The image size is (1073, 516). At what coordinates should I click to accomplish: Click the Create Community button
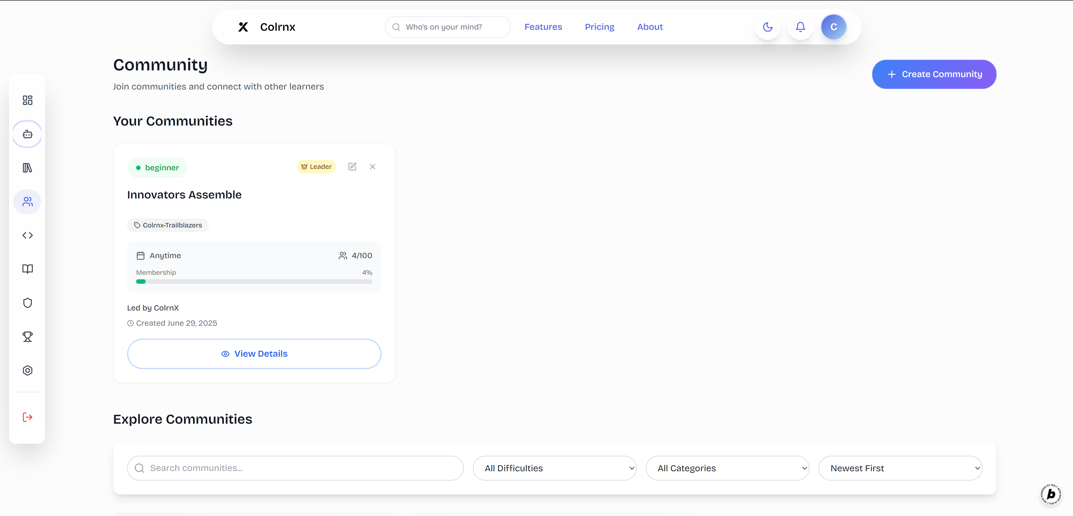coord(934,75)
